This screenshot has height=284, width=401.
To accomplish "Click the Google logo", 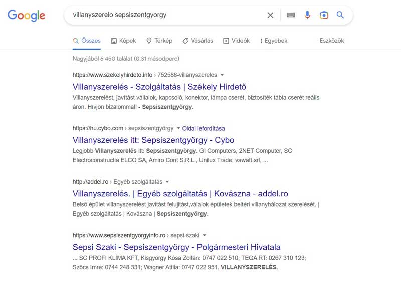I will pos(26,16).
